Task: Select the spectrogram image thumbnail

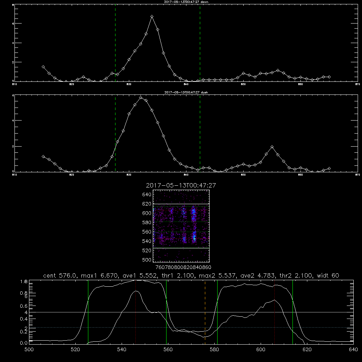Action: point(181,226)
